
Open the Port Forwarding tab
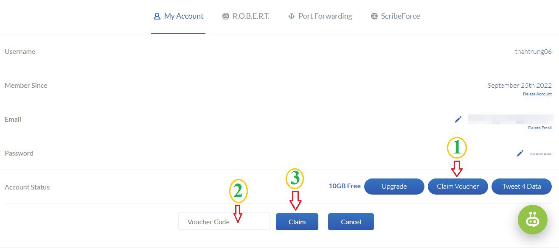point(320,16)
